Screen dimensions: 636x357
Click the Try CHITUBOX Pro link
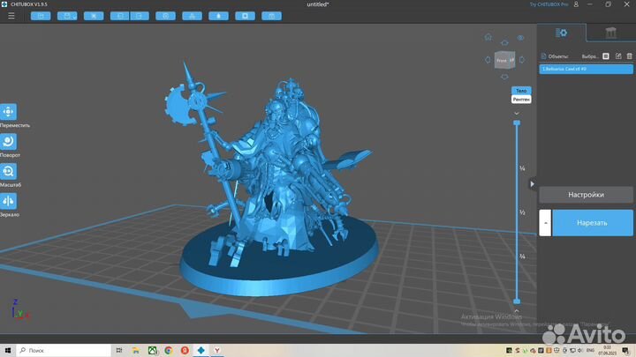coord(549,4)
